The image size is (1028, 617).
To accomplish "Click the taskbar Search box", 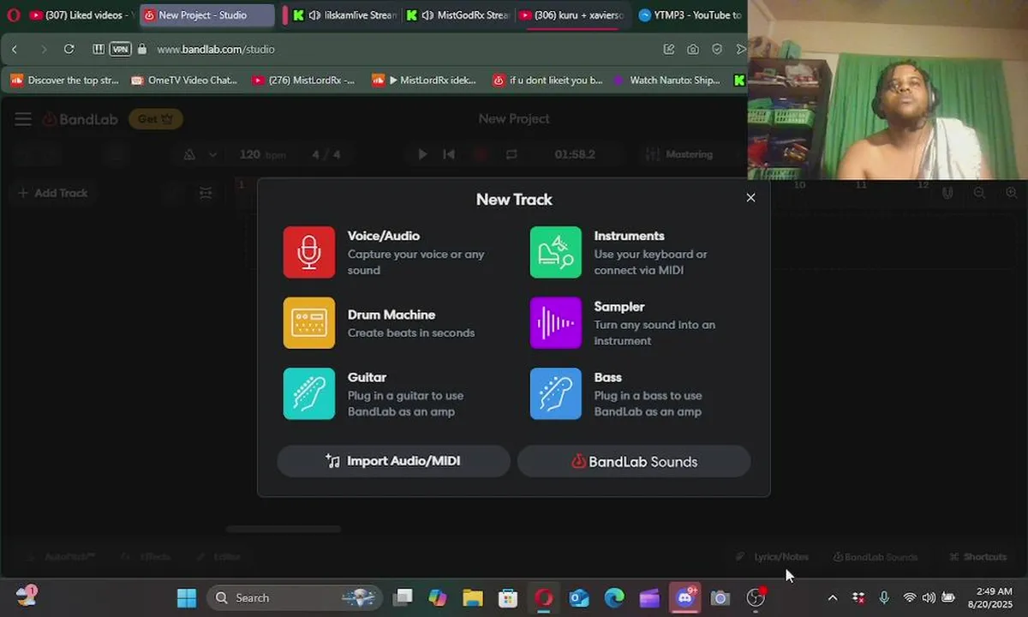I will pos(296,597).
